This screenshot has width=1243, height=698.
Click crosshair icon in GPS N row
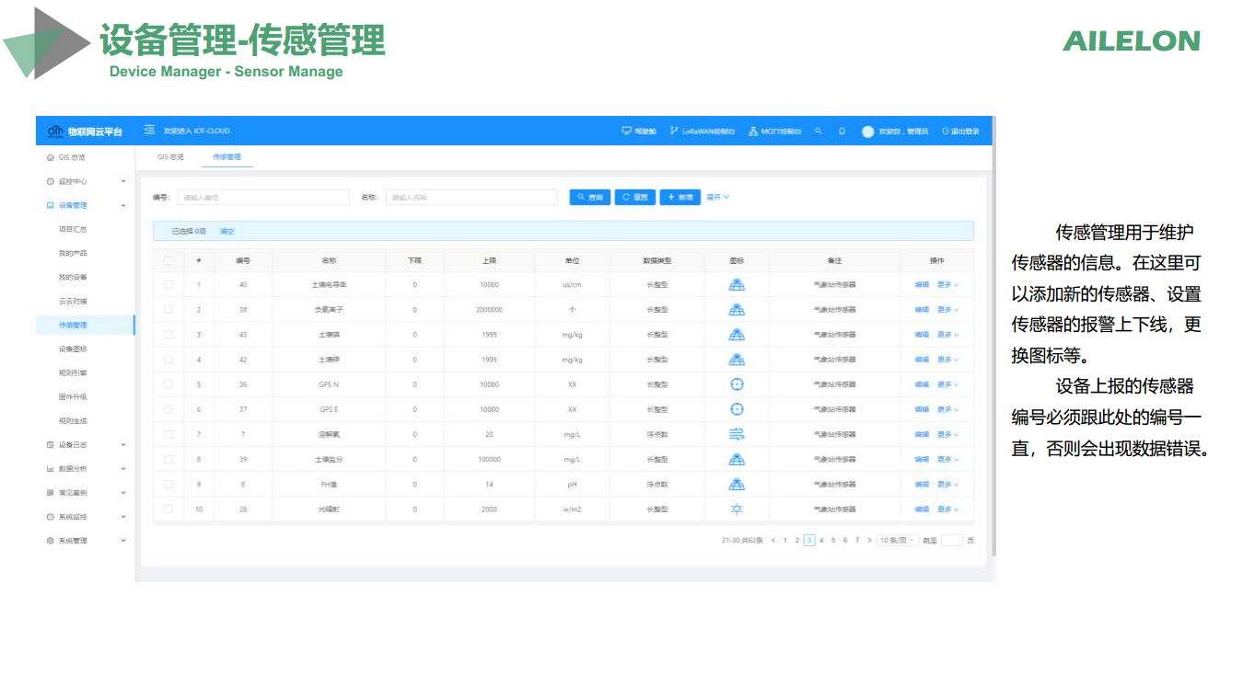tap(737, 384)
